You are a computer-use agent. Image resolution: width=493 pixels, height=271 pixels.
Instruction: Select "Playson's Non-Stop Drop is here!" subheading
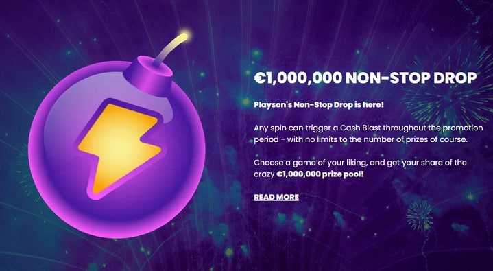(x=319, y=105)
